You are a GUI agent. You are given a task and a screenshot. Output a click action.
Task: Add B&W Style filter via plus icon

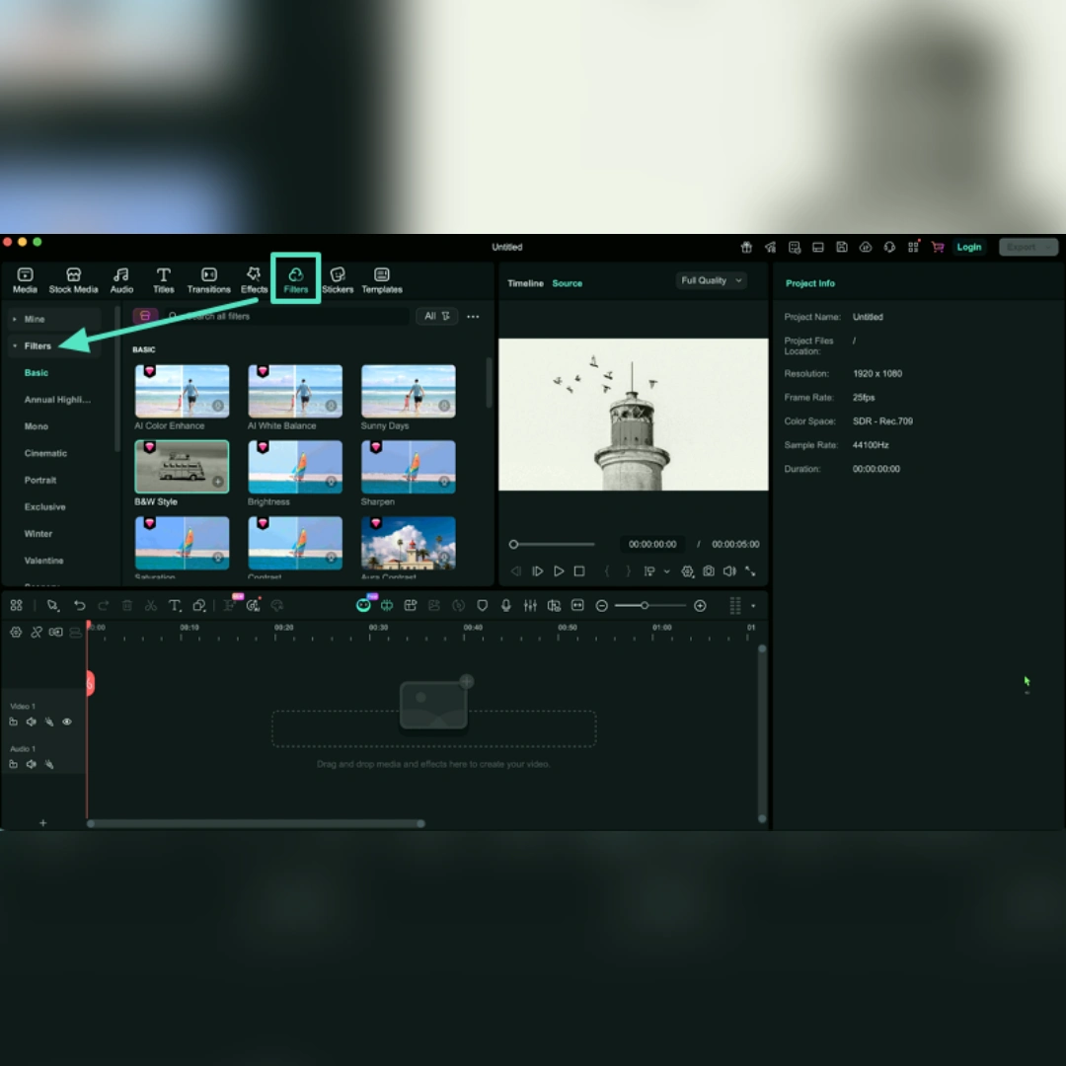click(217, 482)
